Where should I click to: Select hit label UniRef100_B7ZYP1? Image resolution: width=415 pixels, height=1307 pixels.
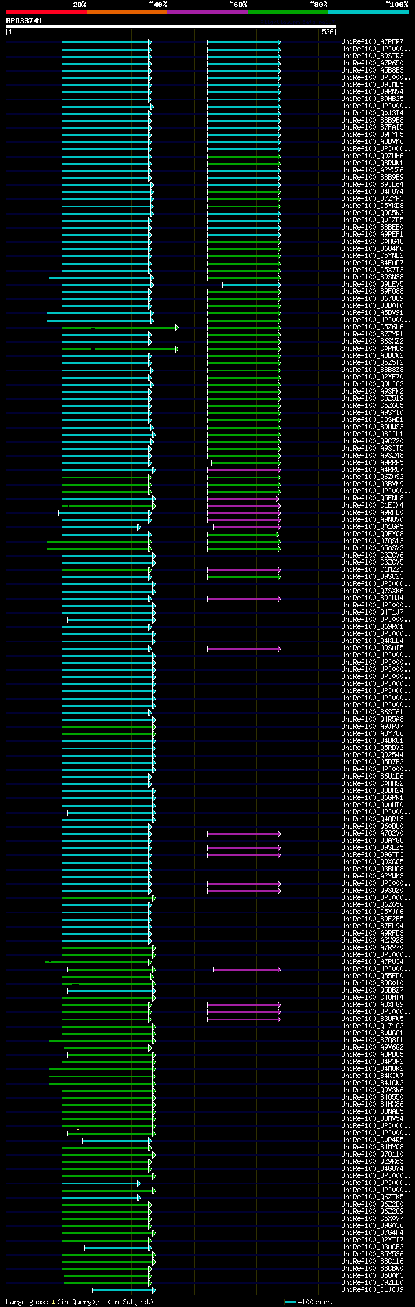pyautogui.click(x=372, y=335)
